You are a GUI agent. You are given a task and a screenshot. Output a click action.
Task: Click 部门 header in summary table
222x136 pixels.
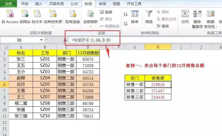tap(135, 78)
